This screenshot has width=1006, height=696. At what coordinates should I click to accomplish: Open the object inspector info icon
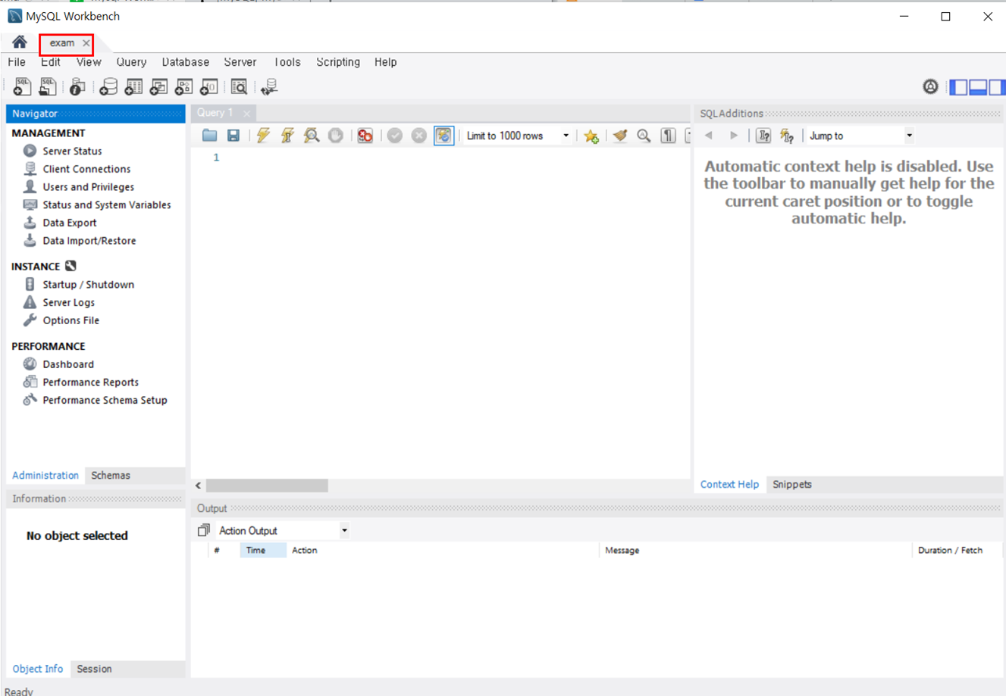pos(77,87)
